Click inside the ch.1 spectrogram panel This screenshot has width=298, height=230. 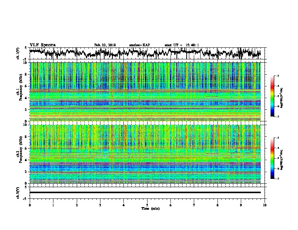point(145,92)
